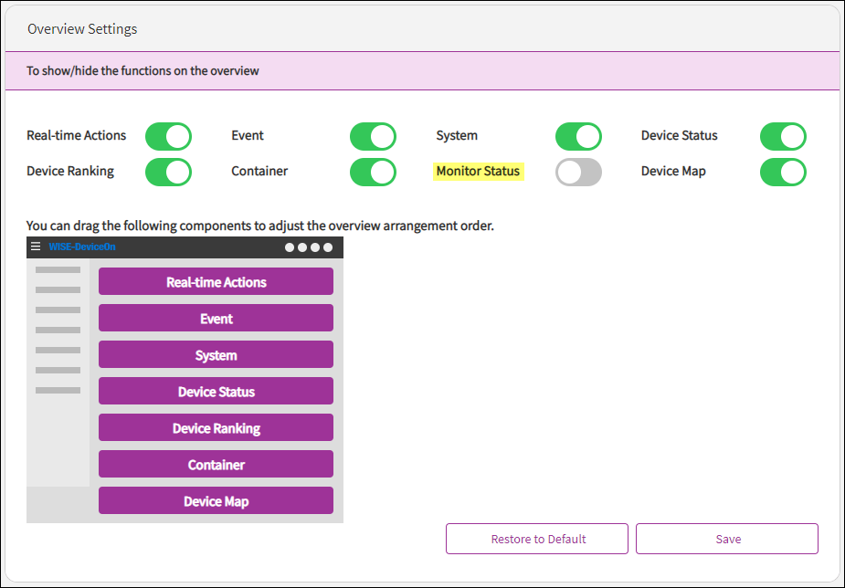
Task: Toggle off the Device Map switch
Action: click(x=783, y=172)
